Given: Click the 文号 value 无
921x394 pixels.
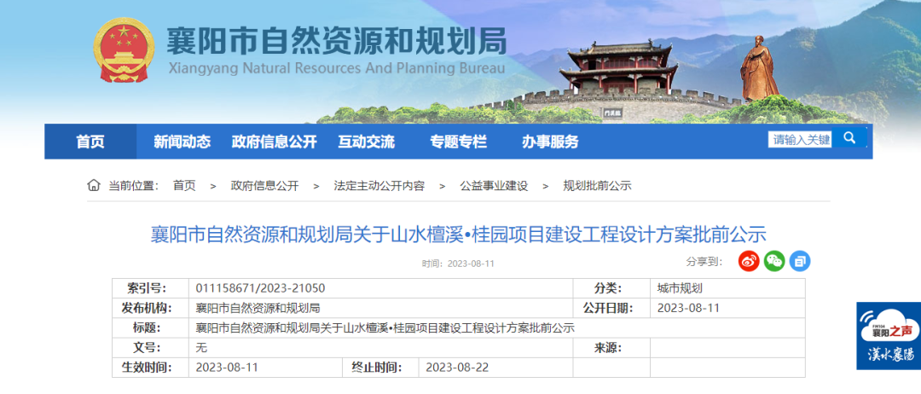Looking at the screenshot, I should (201, 348).
